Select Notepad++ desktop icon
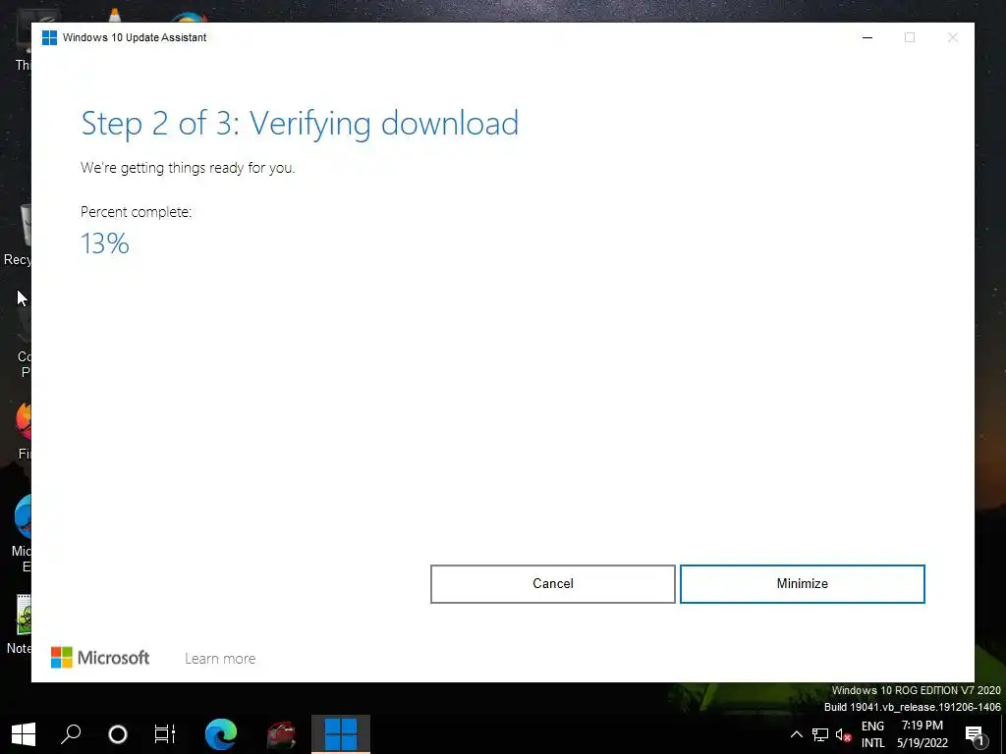 20,624
